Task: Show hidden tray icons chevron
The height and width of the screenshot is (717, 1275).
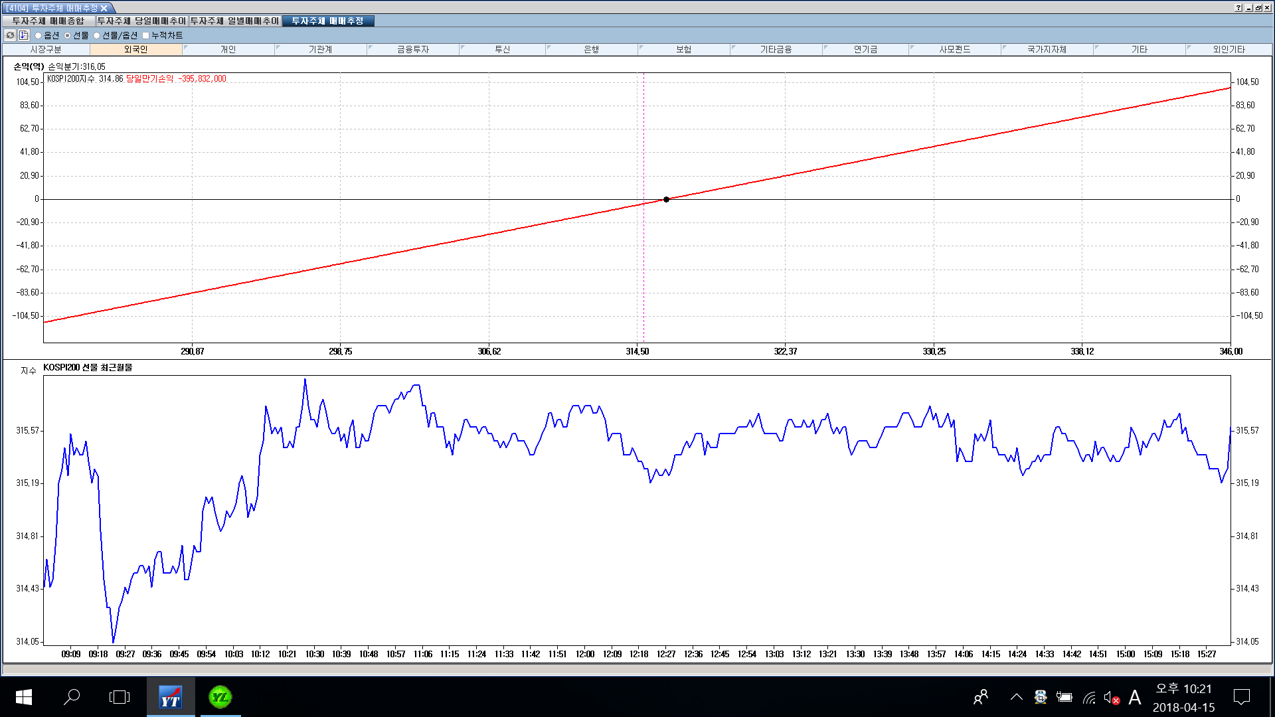Action: (x=1016, y=697)
